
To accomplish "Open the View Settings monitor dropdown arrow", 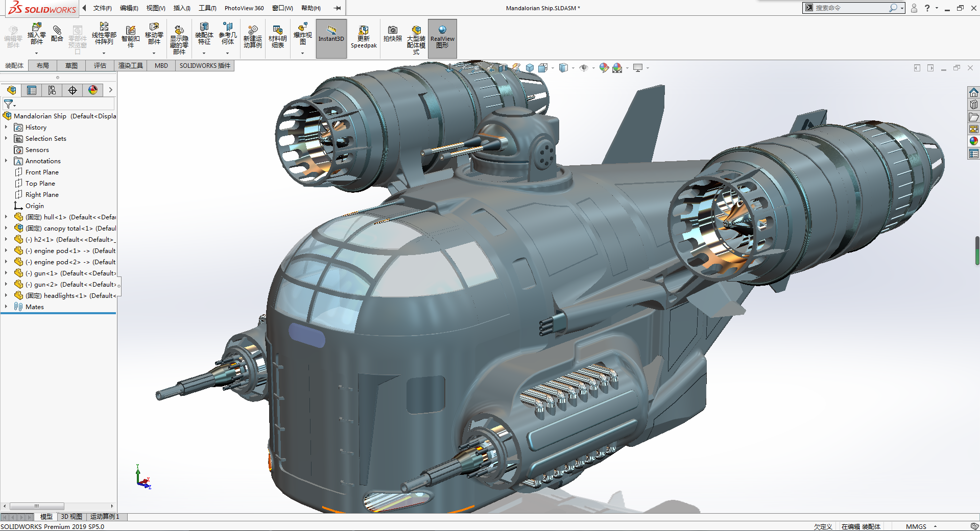I will pyautogui.click(x=648, y=68).
